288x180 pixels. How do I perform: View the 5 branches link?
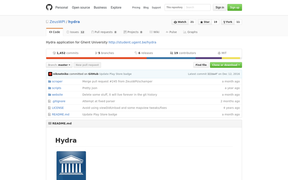pos(104,53)
